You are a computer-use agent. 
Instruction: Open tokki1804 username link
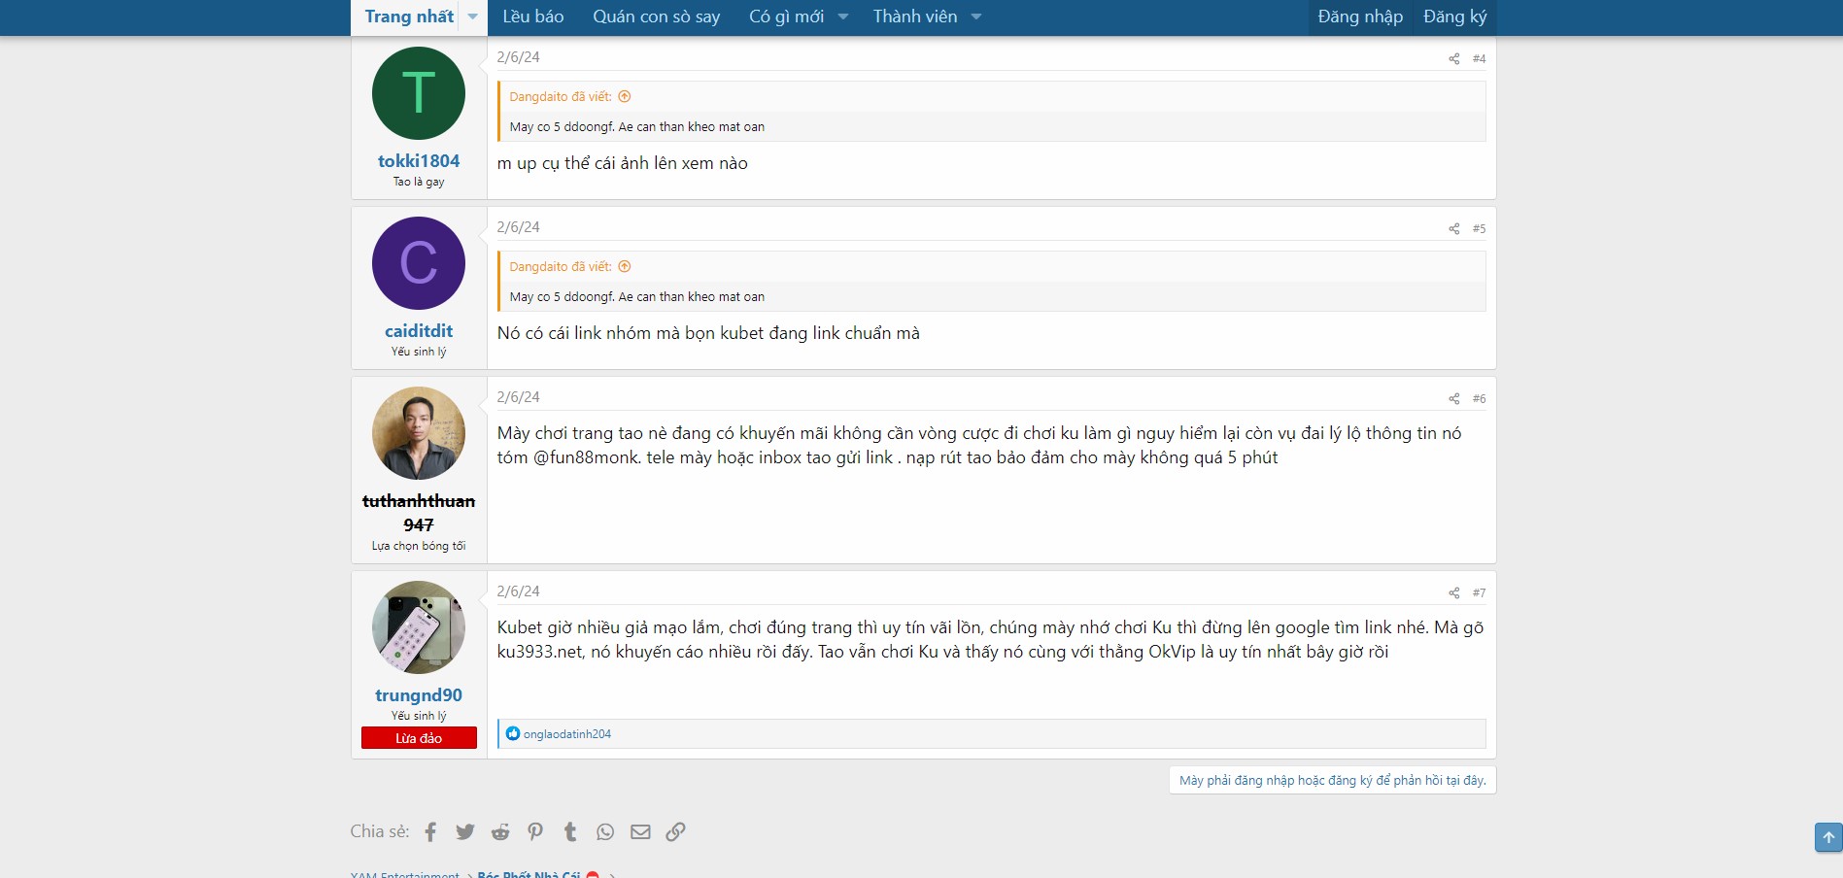(x=419, y=161)
